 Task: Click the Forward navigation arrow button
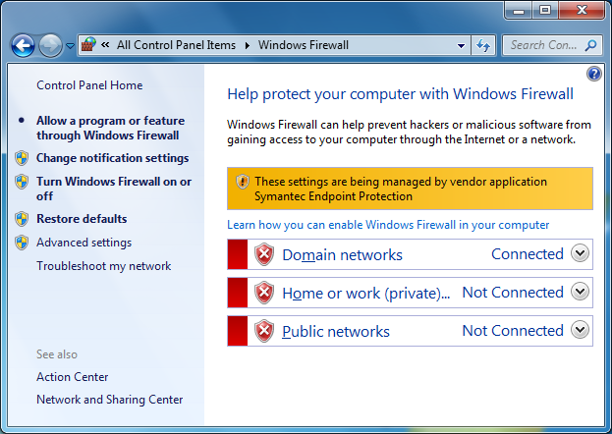50,45
